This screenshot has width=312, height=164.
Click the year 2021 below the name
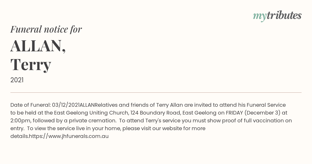click(17, 80)
